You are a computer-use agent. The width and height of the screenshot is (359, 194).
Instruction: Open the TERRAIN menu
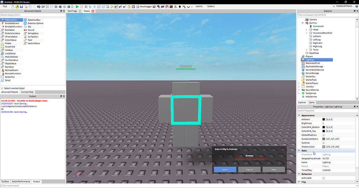click(x=211, y=7)
